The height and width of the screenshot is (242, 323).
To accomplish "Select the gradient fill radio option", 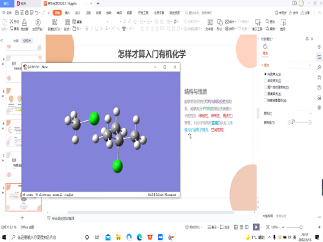I will [265, 80].
